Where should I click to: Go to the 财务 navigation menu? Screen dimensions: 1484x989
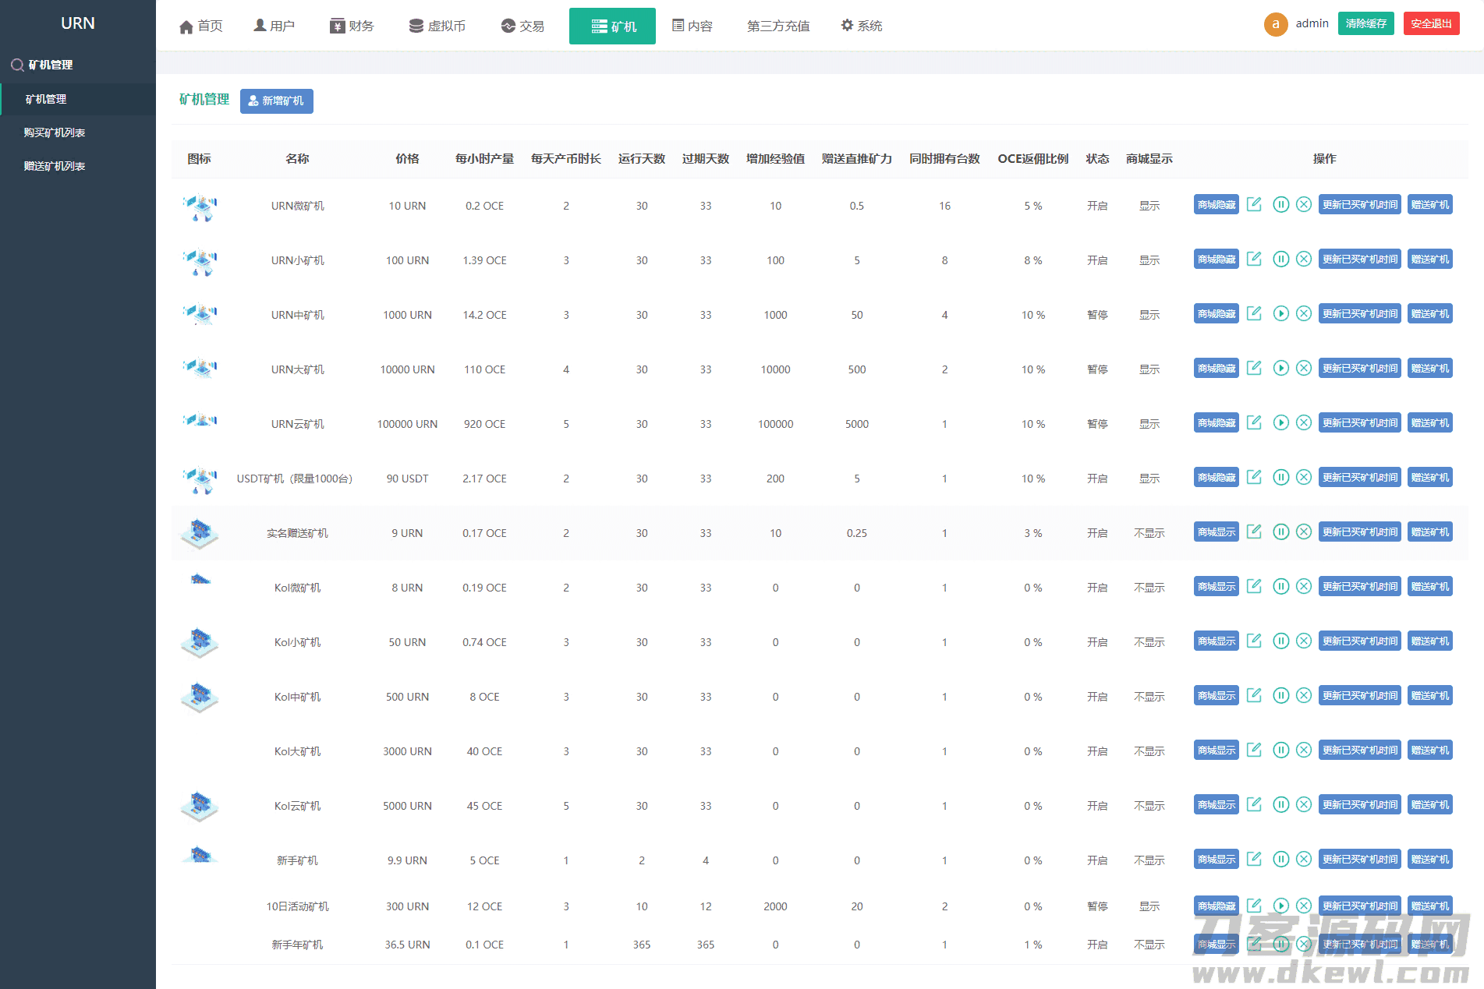coord(352,26)
